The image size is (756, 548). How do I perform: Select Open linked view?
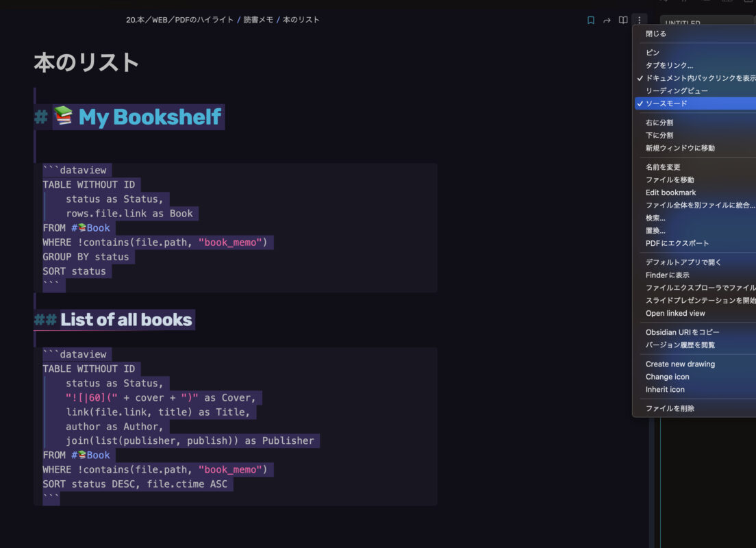pyautogui.click(x=675, y=313)
